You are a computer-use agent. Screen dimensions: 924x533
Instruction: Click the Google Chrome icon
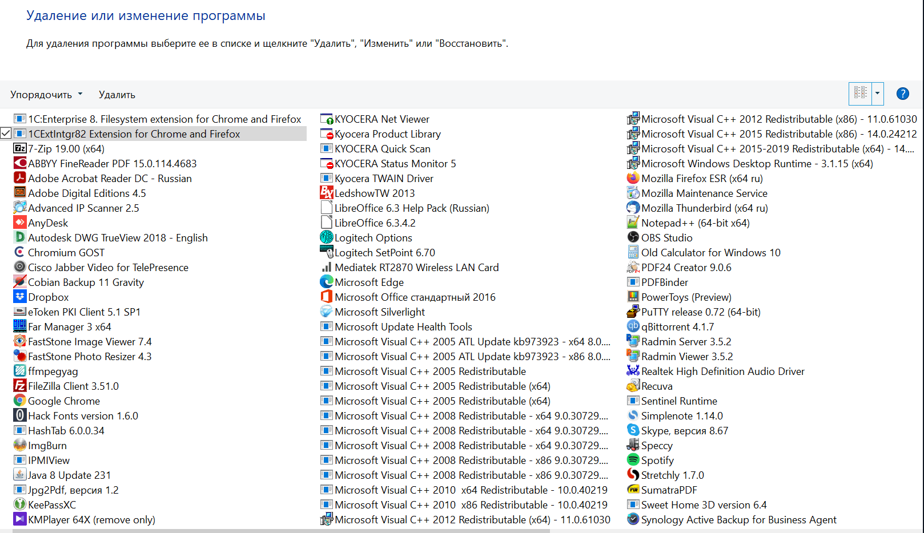coord(20,401)
